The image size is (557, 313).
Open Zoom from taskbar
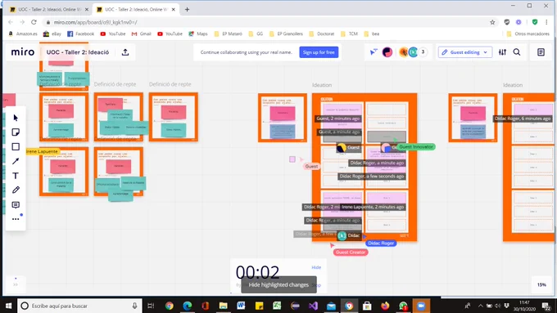[x=421, y=306]
